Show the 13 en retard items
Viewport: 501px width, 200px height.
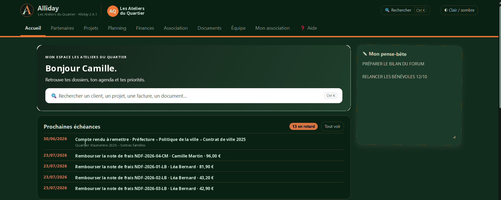304,127
